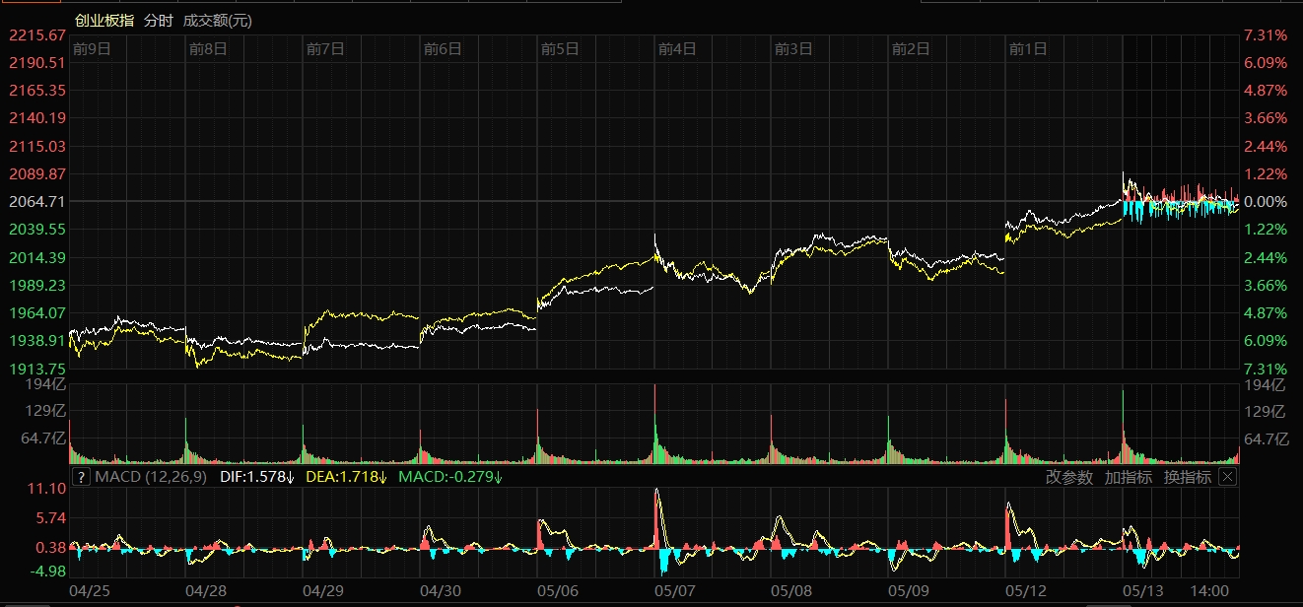Click the 2064.71 baseline price label
The image size is (1303, 607).
[36, 201]
